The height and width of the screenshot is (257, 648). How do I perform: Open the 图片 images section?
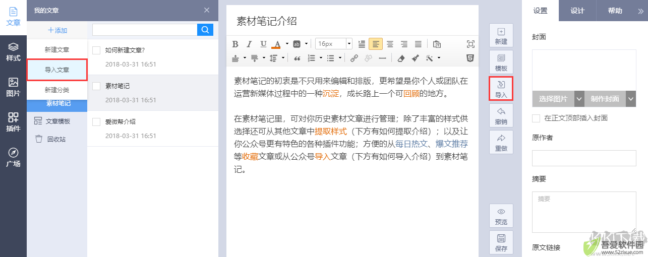tap(13, 88)
